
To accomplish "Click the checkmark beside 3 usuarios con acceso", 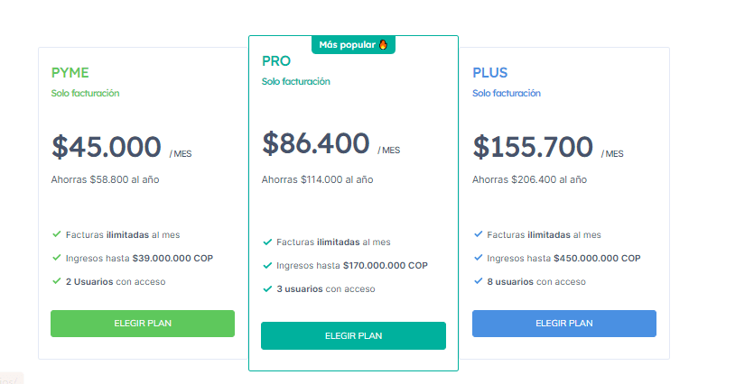I will pyautogui.click(x=267, y=288).
